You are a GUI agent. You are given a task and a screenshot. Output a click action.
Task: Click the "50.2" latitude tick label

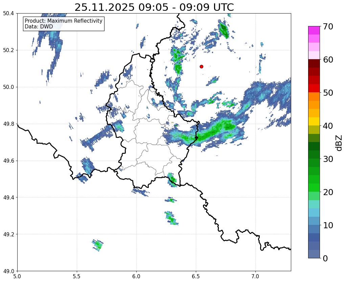coord(8,50)
